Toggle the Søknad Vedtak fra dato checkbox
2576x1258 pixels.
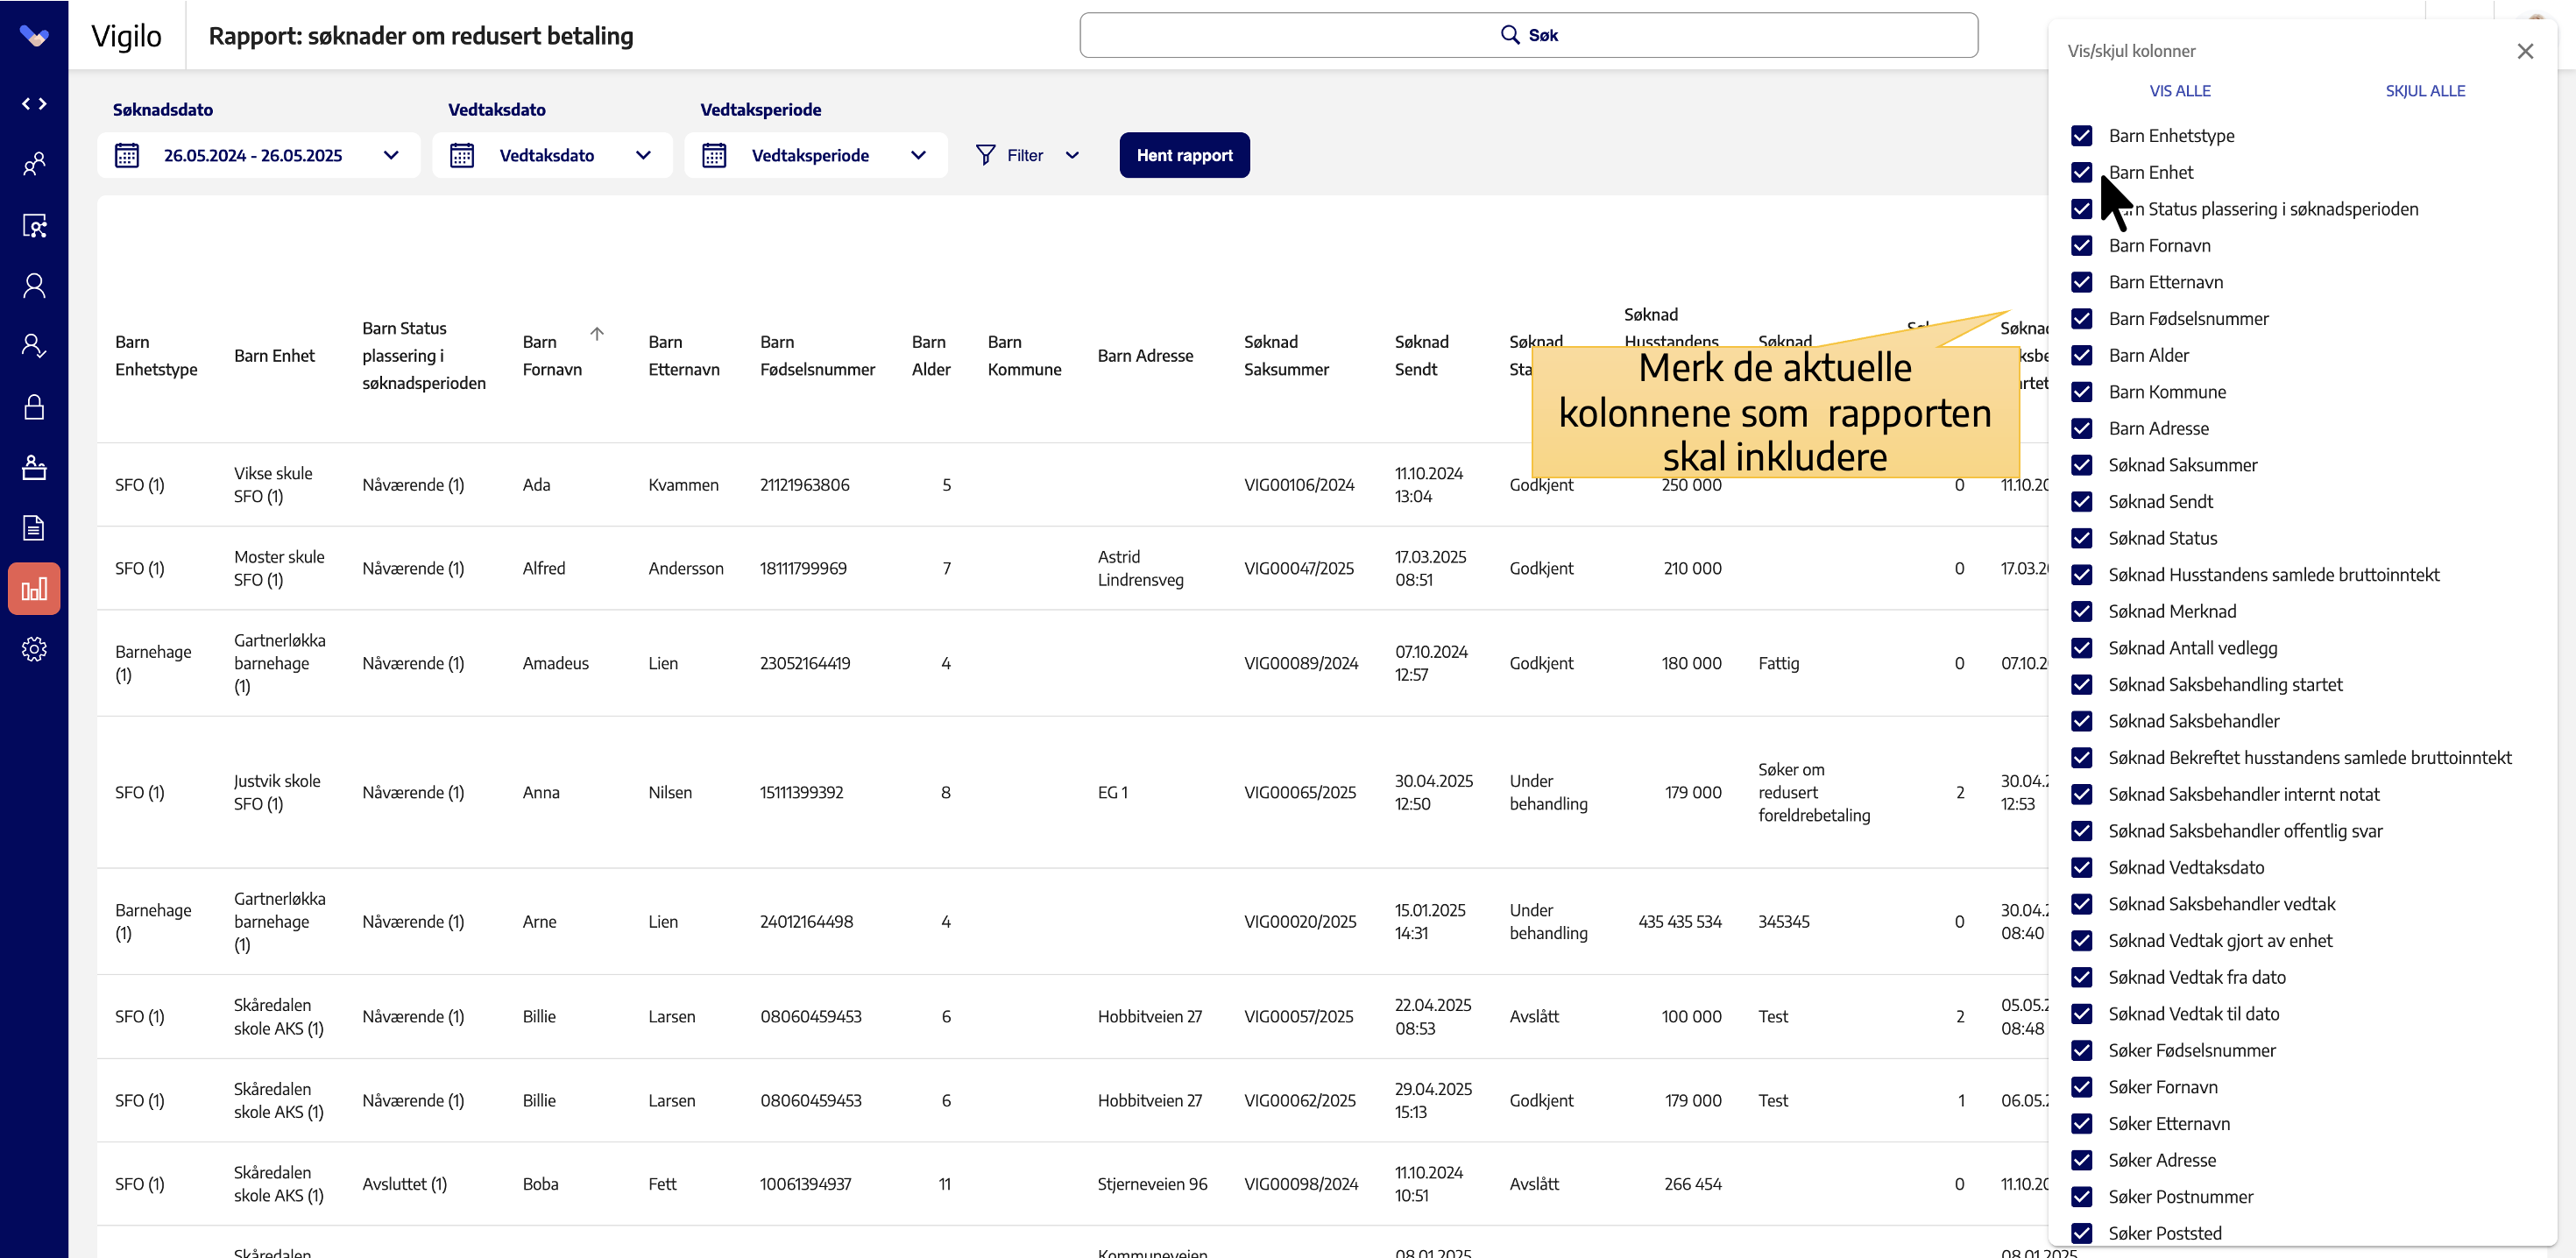tap(2082, 978)
